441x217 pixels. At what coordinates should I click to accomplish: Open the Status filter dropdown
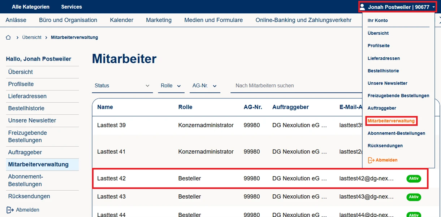click(x=122, y=86)
